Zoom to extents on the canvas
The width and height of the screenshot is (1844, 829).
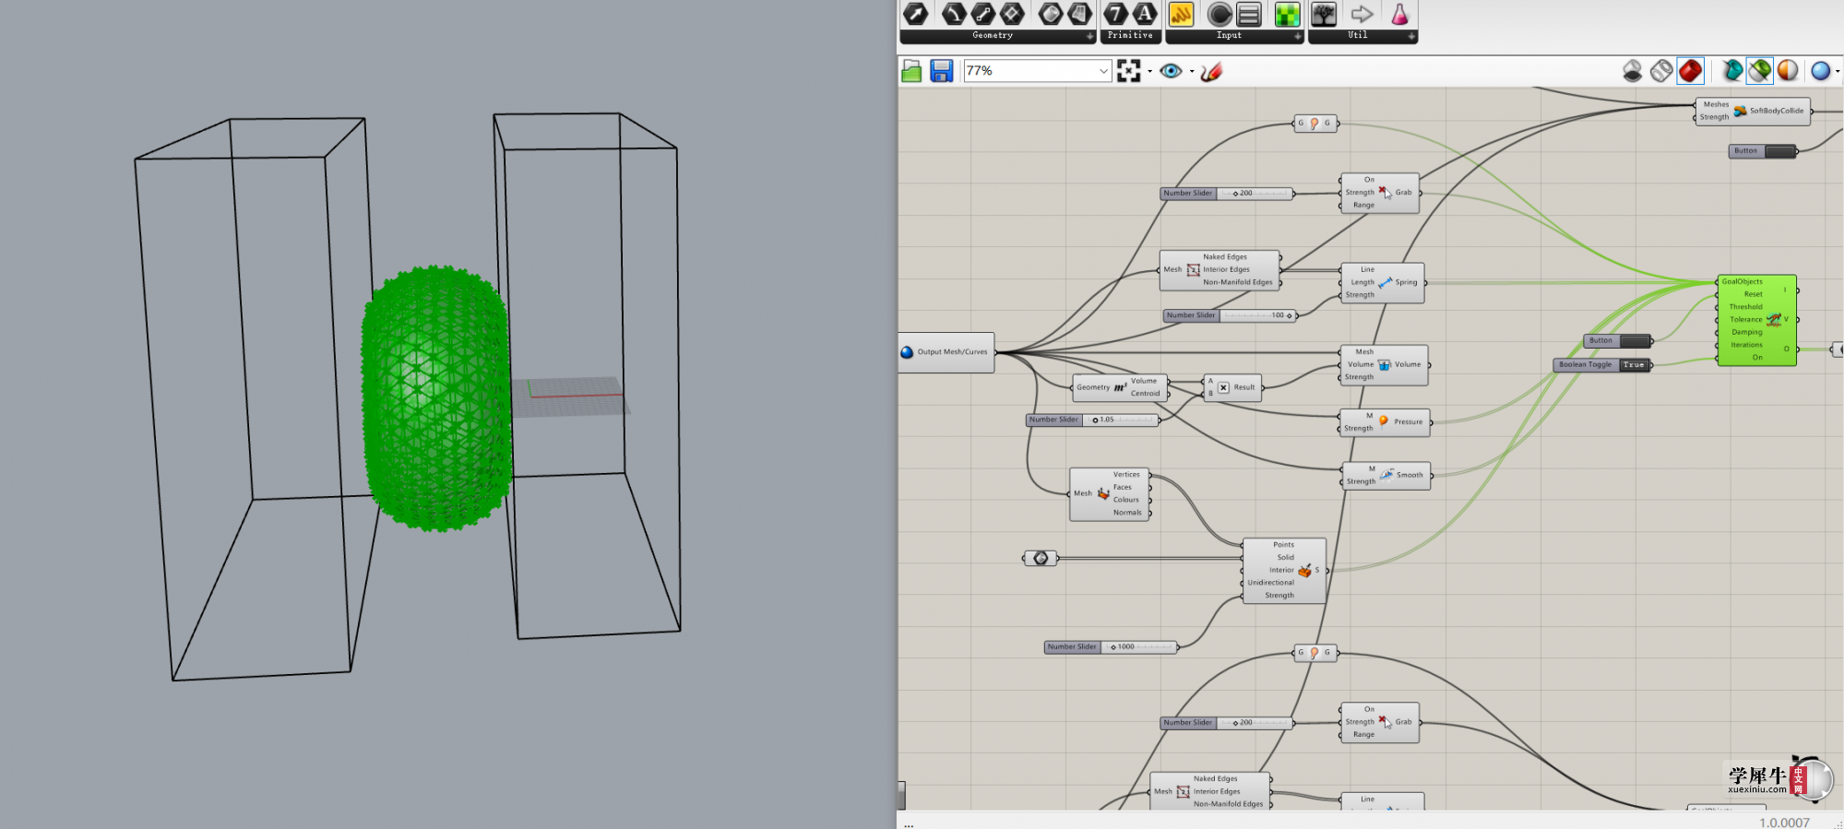tap(1128, 71)
